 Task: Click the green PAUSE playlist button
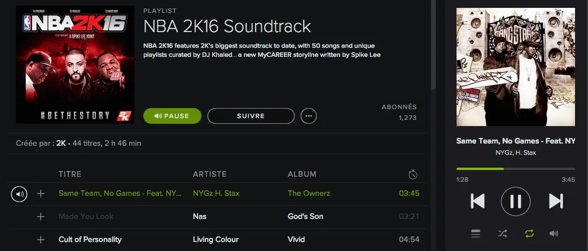[172, 116]
